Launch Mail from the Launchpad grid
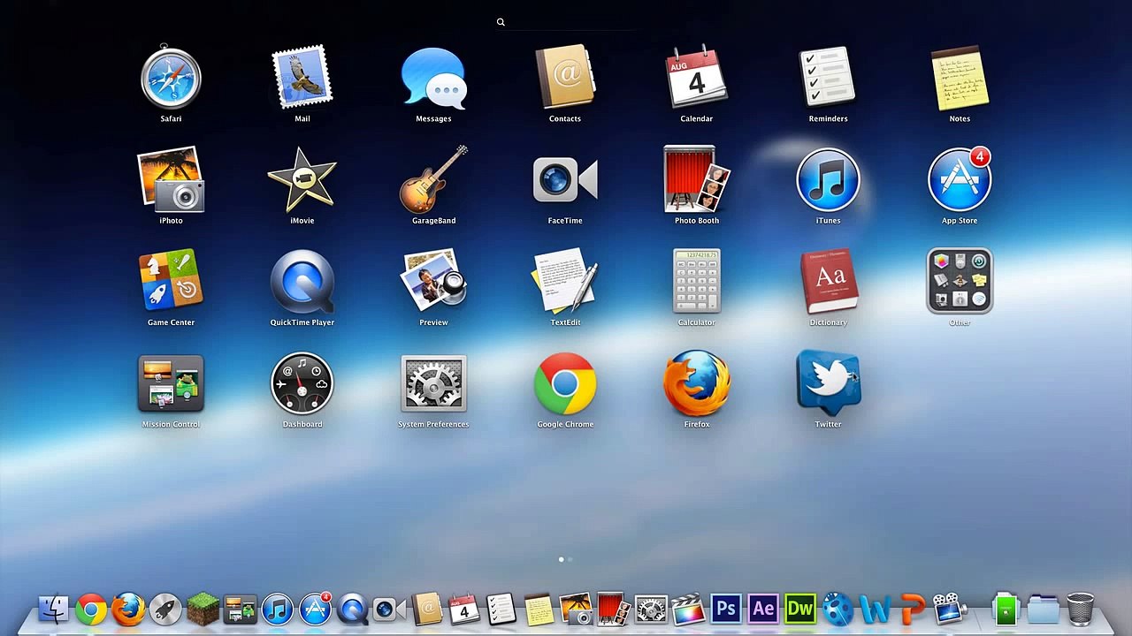The image size is (1132, 636). tap(302, 78)
